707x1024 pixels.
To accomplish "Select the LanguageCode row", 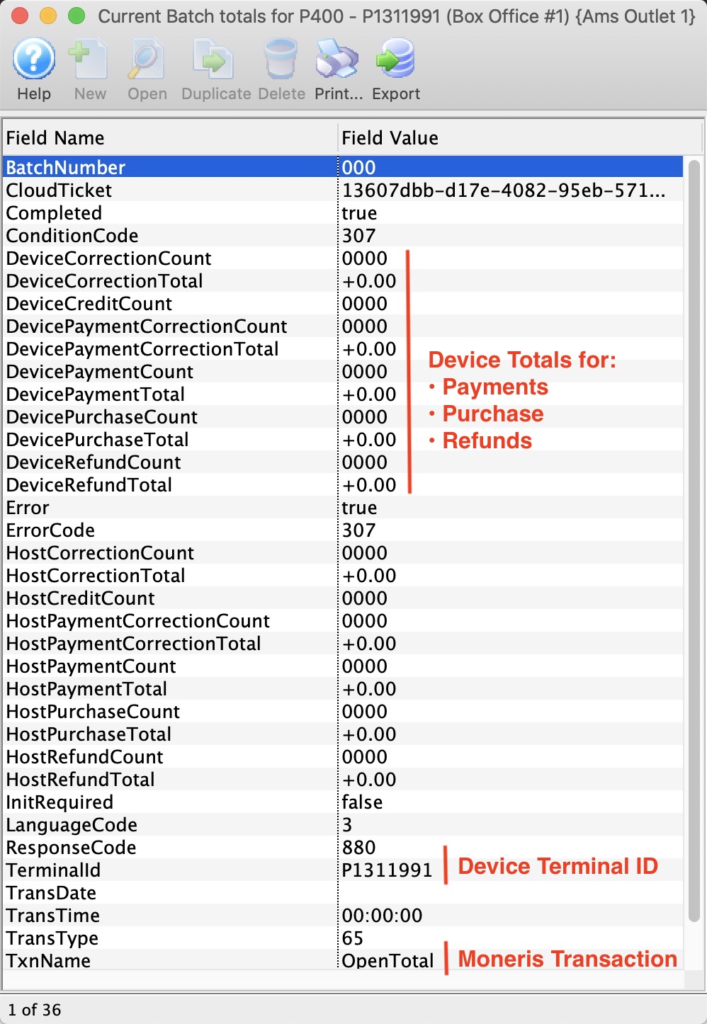I will point(343,824).
